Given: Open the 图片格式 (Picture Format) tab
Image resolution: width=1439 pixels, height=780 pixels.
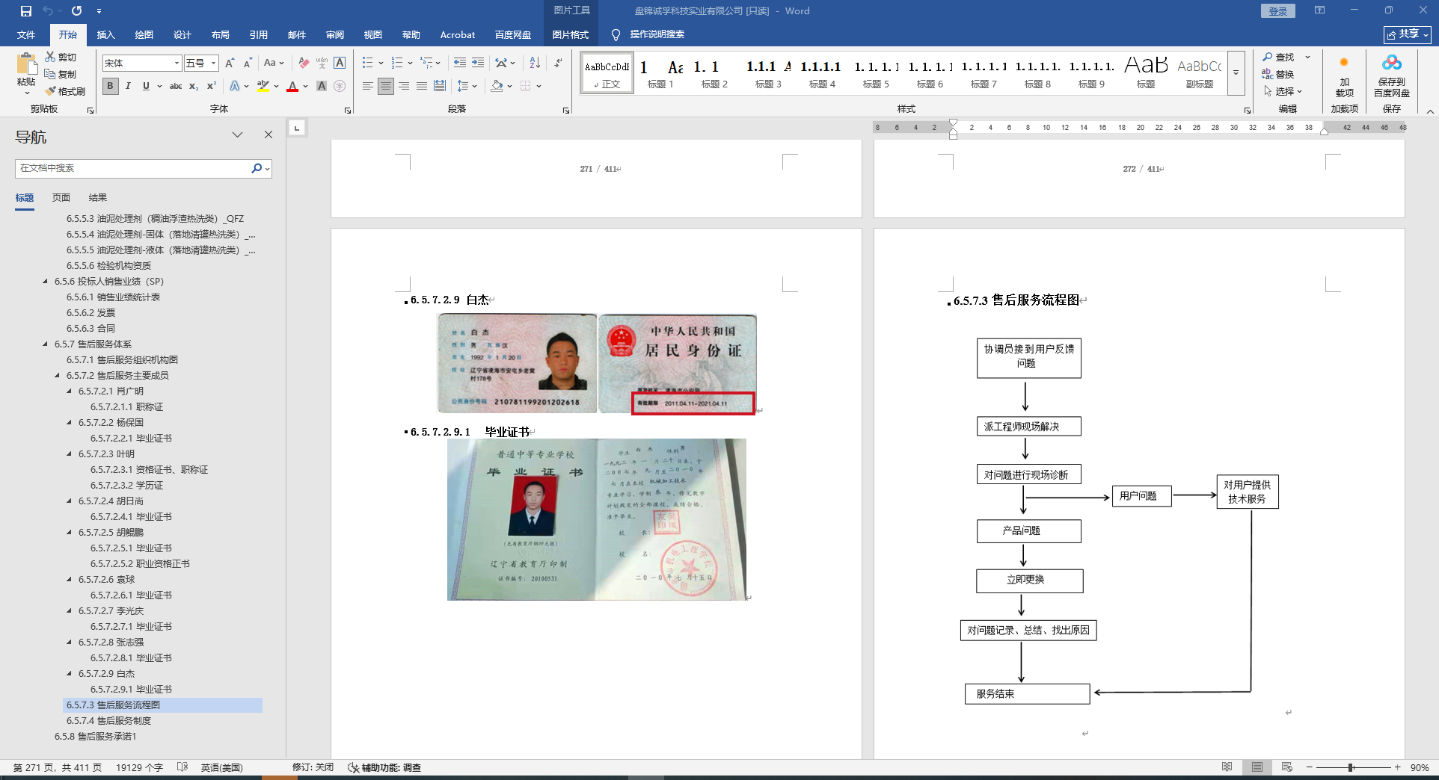Looking at the screenshot, I should (571, 35).
